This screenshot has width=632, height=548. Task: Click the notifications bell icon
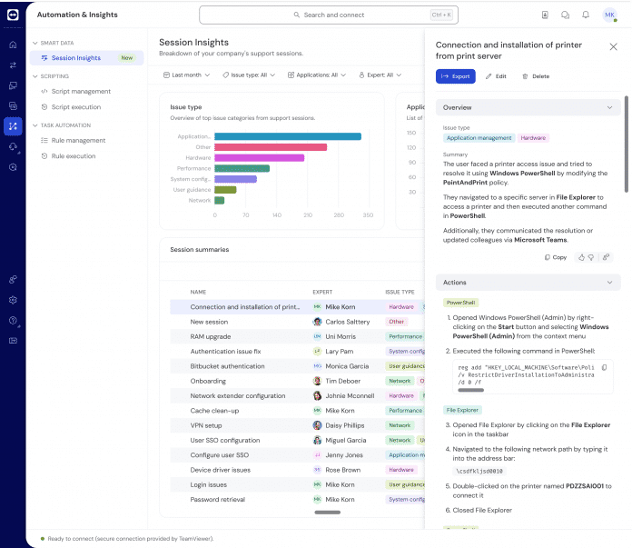tap(586, 15)
